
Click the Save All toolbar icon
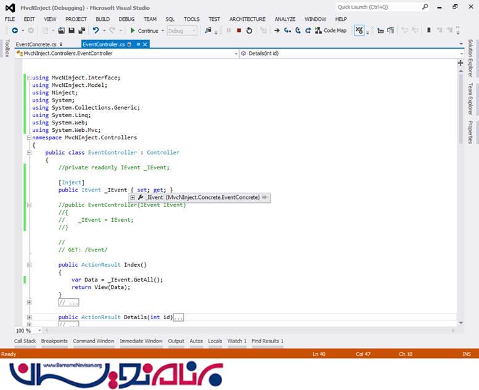tap(81, 30)
